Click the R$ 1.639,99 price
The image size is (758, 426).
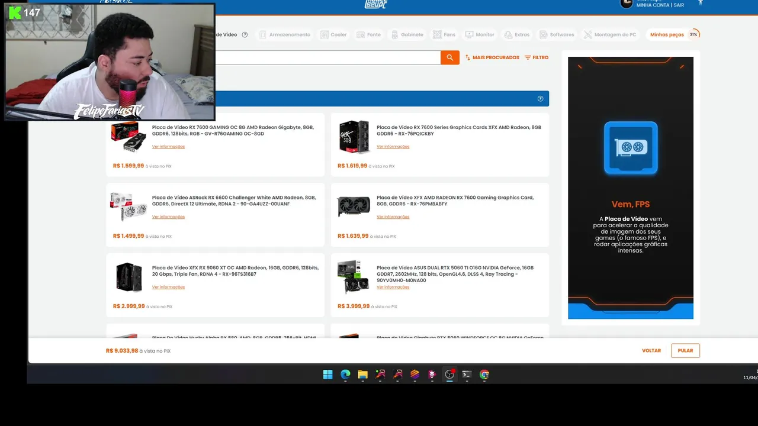pyautogui.click(x=353, y=236)
